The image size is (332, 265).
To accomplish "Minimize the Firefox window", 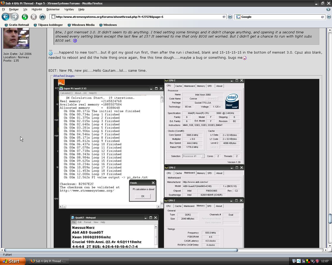I will tap(316, 3).
